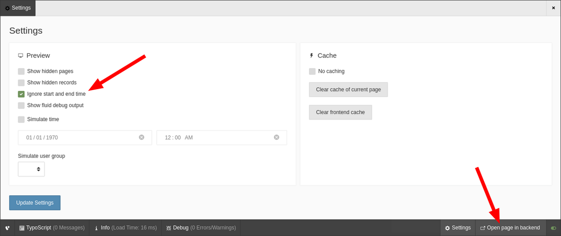Open the Info load time tab

click(x=125, y=228)
